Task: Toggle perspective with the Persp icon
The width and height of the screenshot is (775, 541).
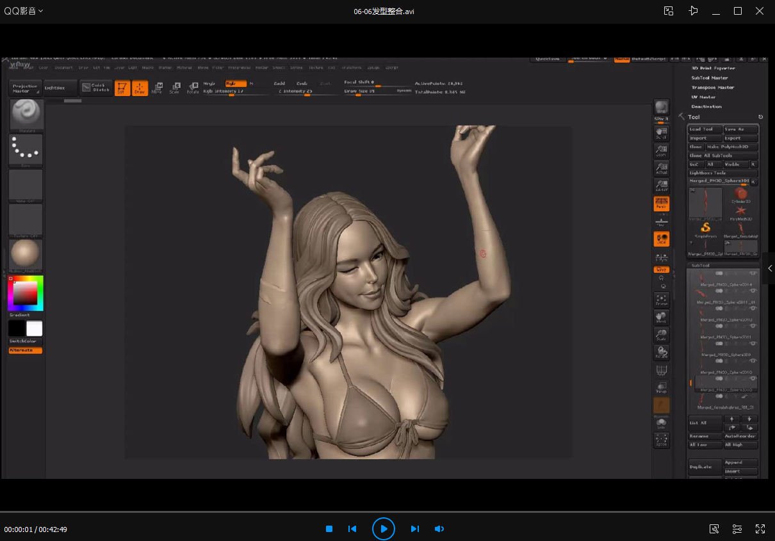Action: coord(662,204)
